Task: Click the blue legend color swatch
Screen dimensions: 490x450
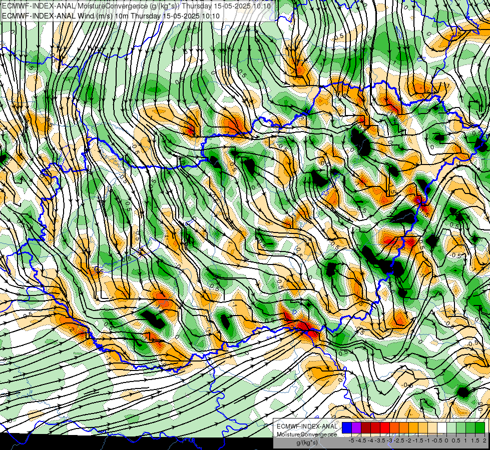Action: 347,428
